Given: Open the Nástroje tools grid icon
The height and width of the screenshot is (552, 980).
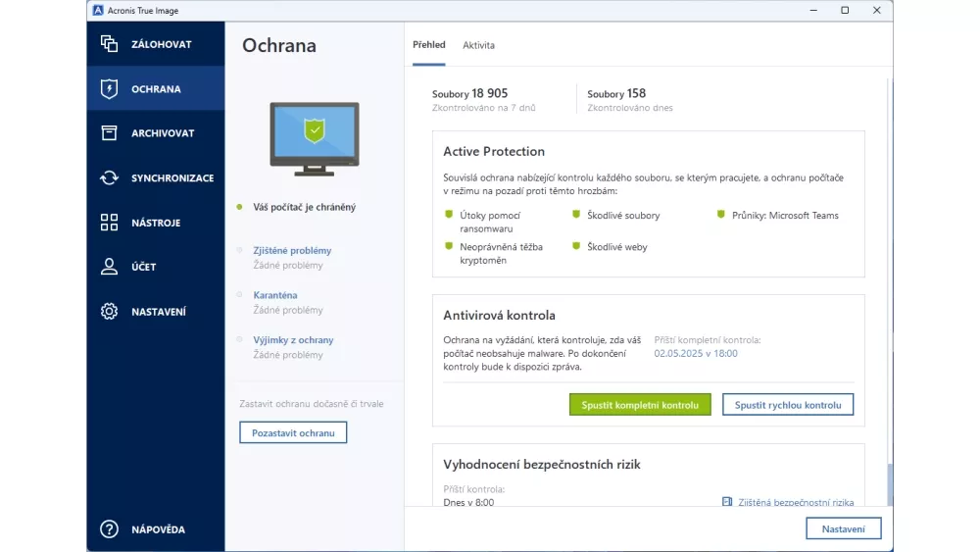Looking at the screenshot, I should [109, 223].
